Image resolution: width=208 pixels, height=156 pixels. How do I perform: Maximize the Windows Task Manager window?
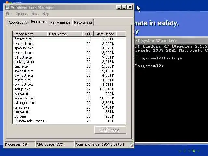tap(124, 7)
